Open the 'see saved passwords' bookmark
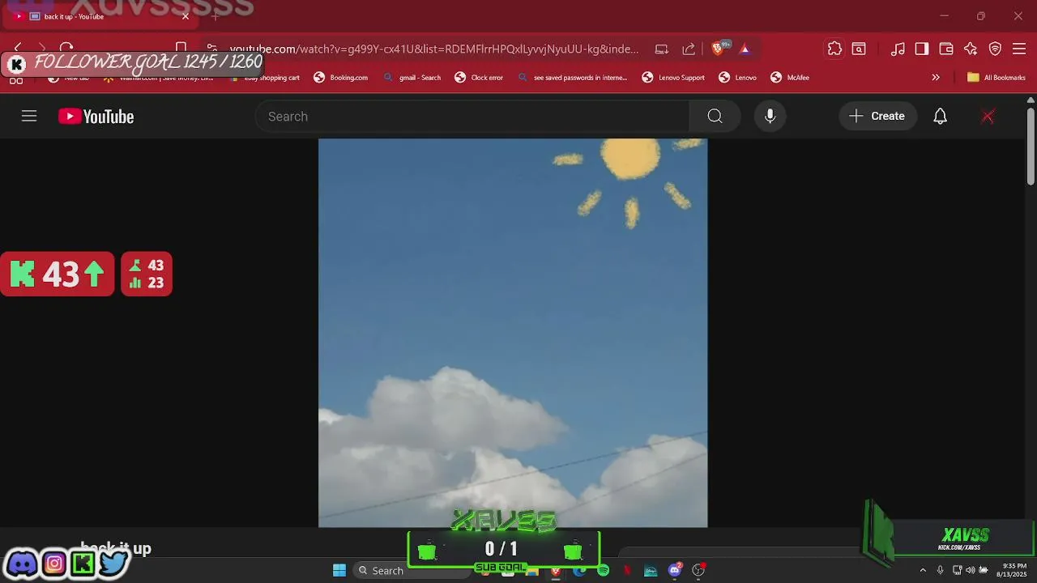This screenshot has width=1037, height=583. 573,78
